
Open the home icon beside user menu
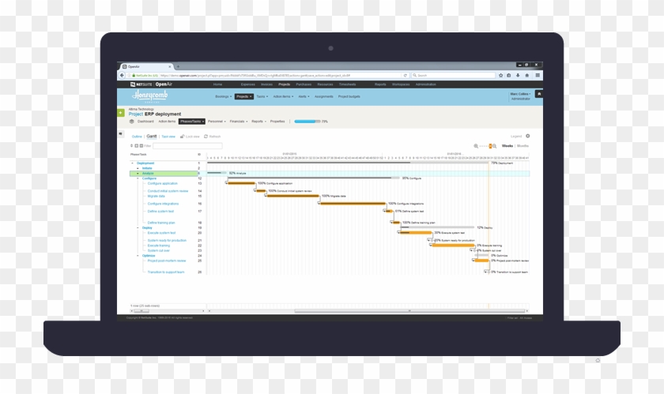[x=538, y=94]
